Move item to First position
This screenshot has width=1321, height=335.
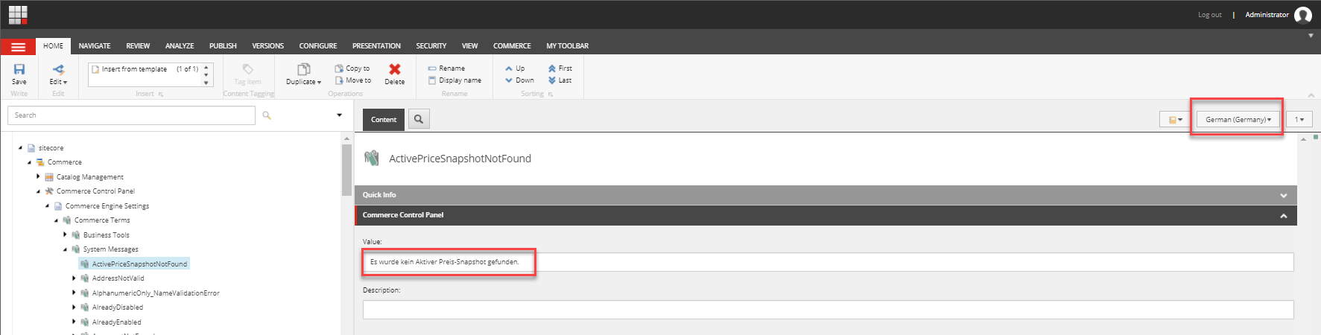(560, 68)
